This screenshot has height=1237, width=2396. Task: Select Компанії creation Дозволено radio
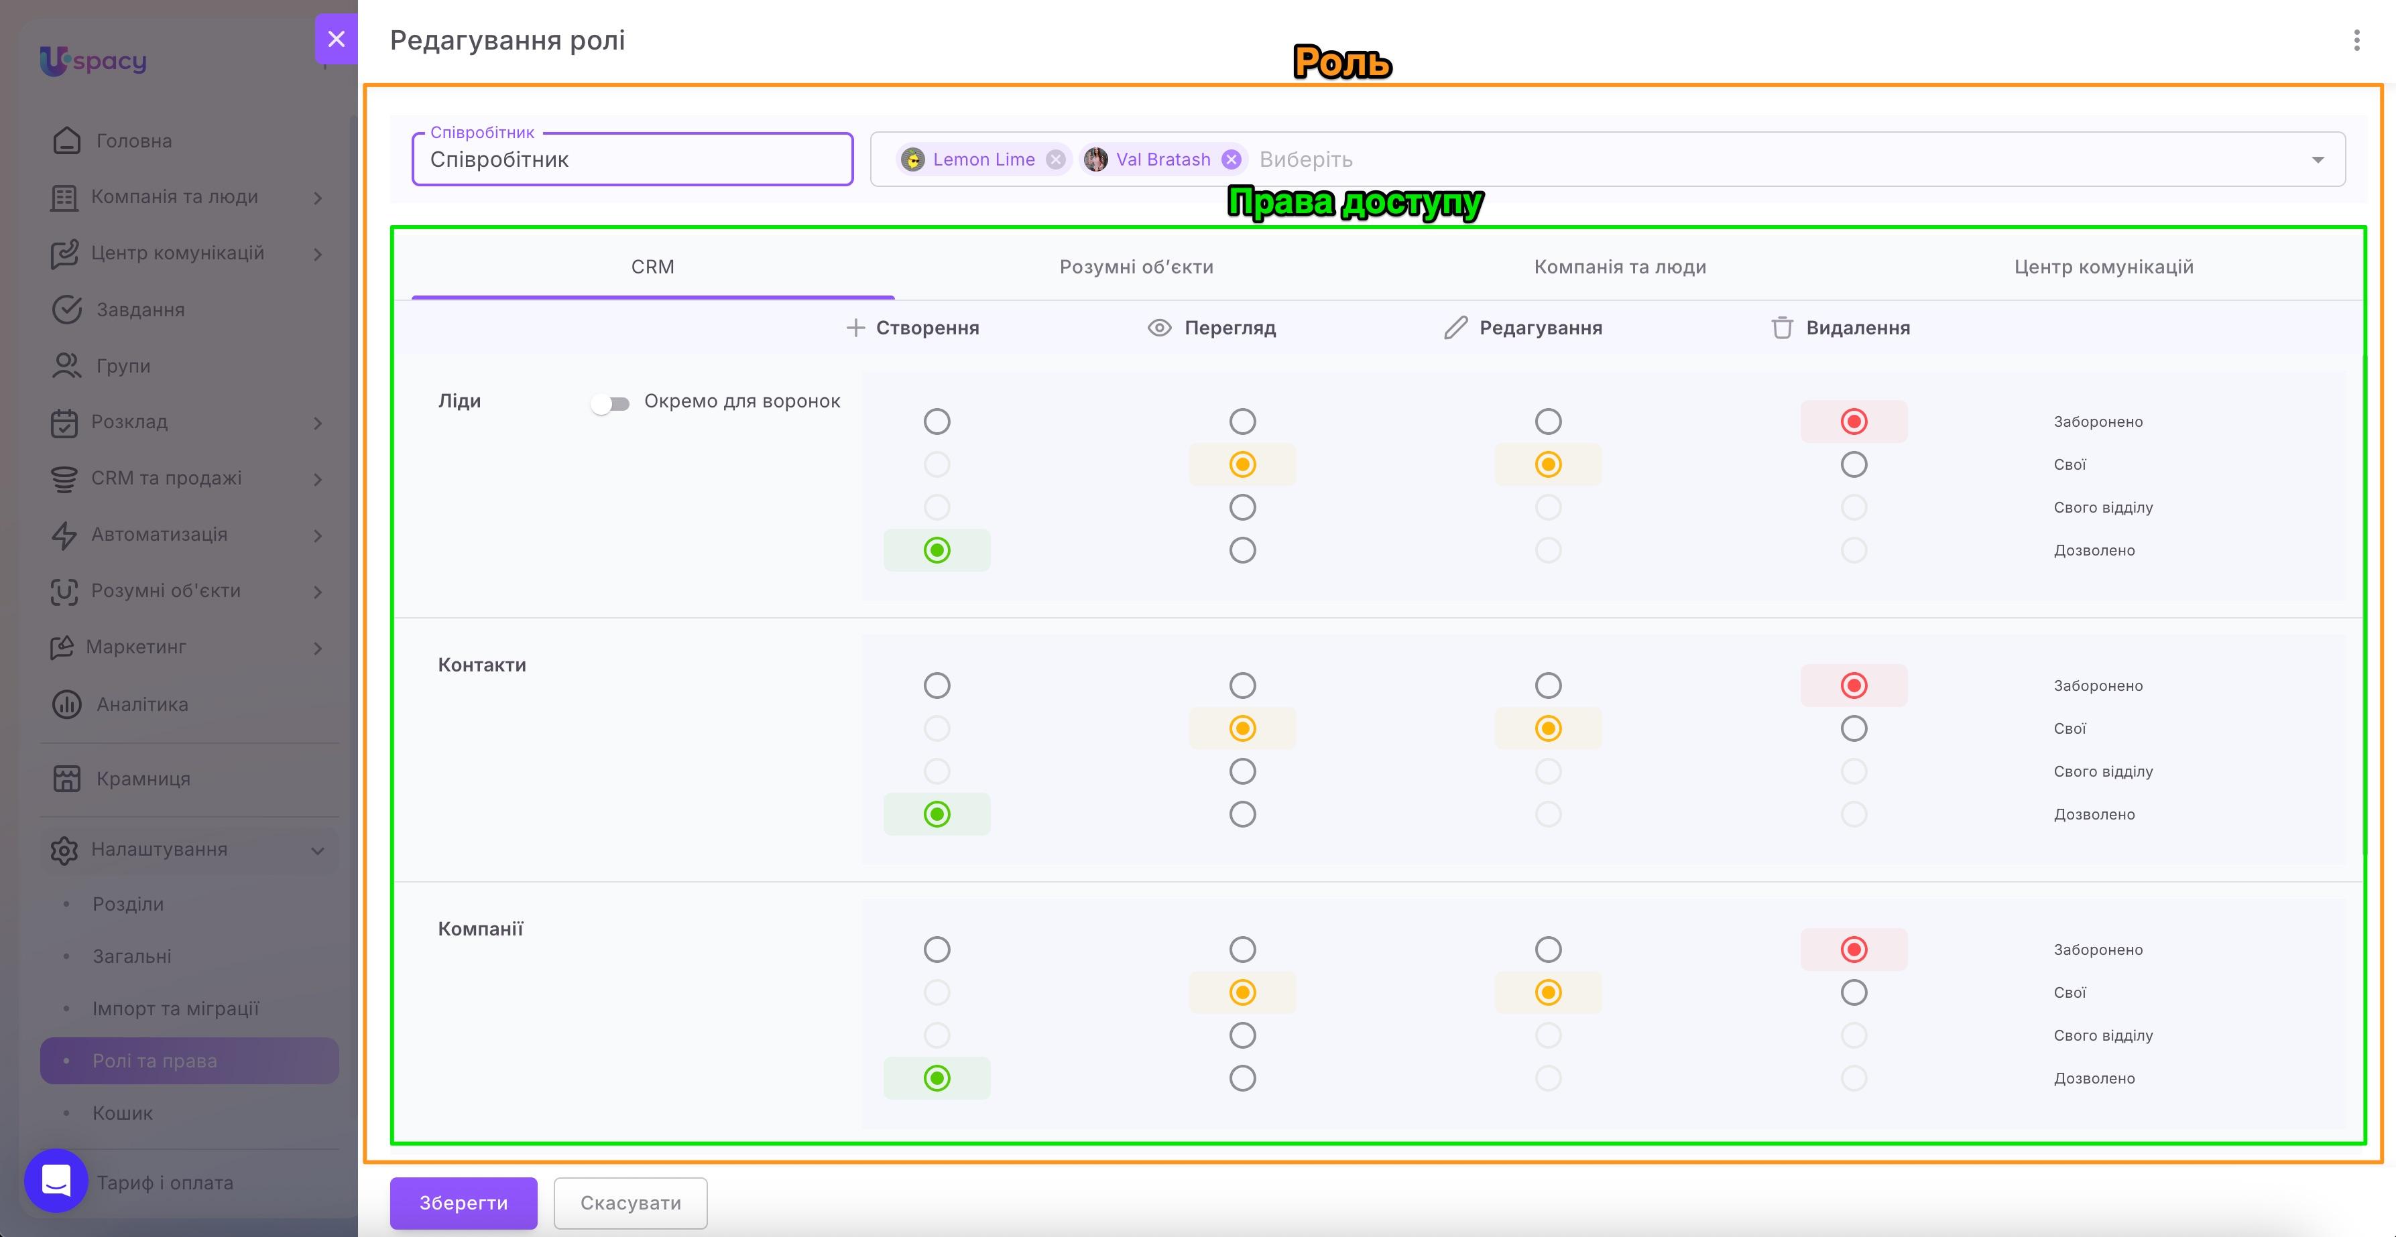coord(937,1078)
